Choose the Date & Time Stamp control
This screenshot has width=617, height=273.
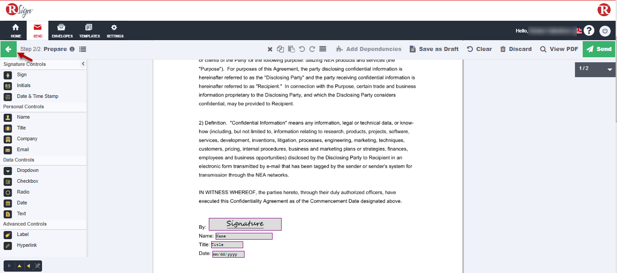tap(37, 97)
